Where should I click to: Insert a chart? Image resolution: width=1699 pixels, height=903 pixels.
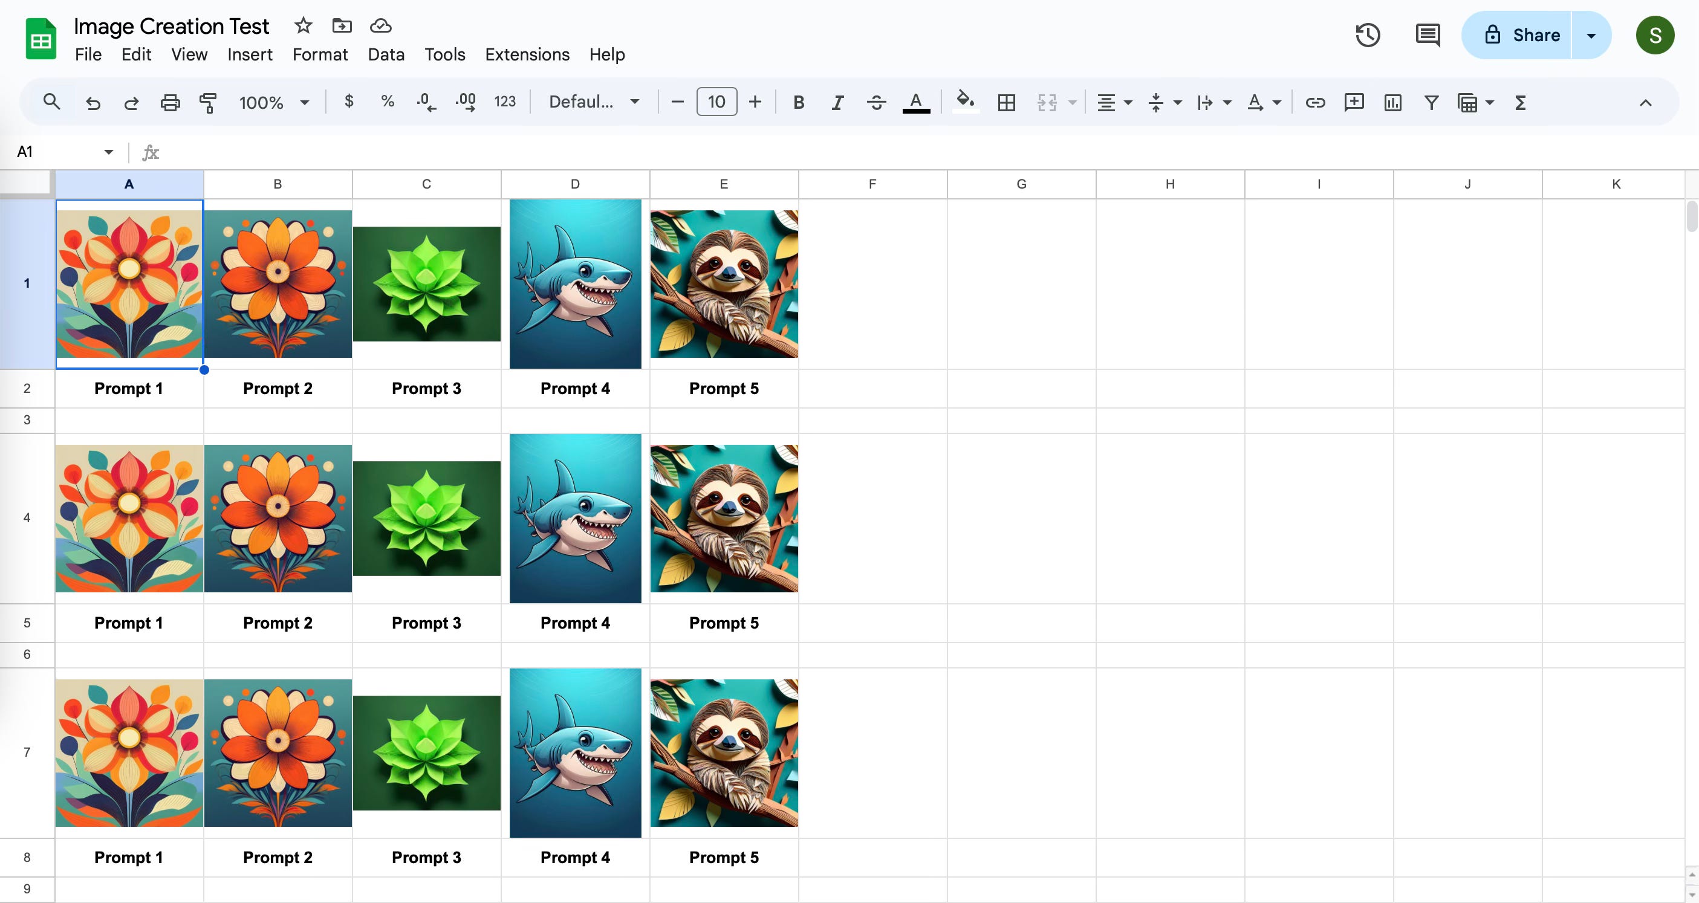click(x=1393, y=102)
